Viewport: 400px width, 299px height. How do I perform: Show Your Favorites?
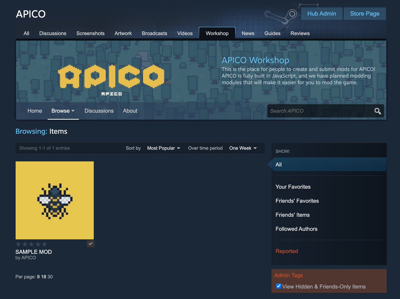pyautogui.click(x=293, y=187)
